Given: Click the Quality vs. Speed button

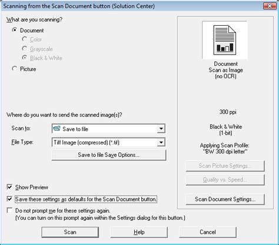Looking at the screenshot, I should coord(225,180).
